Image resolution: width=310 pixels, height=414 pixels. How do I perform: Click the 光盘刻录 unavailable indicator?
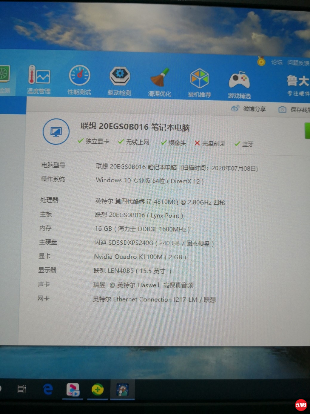210,143
